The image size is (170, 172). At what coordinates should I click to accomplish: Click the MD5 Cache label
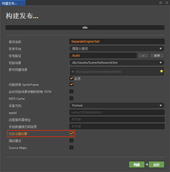17,99
